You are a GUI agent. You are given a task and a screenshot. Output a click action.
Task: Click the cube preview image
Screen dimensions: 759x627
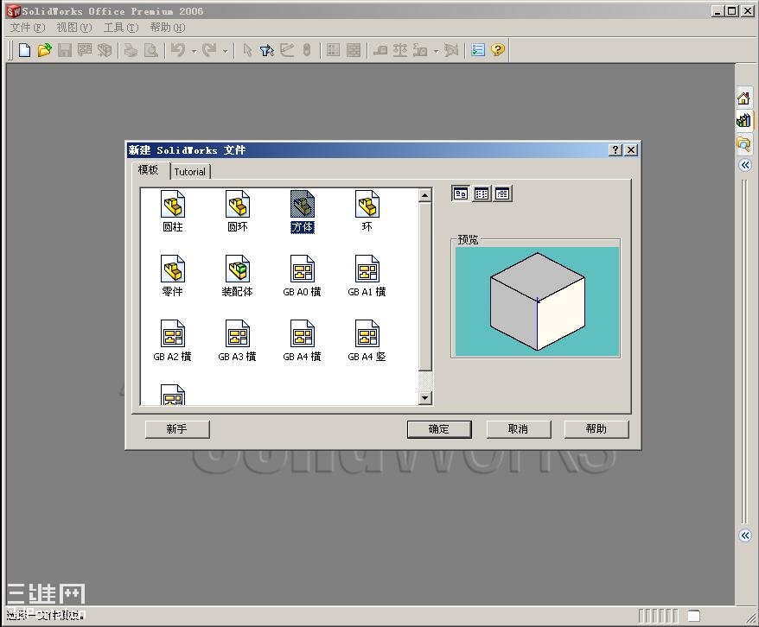coord(537,301)
